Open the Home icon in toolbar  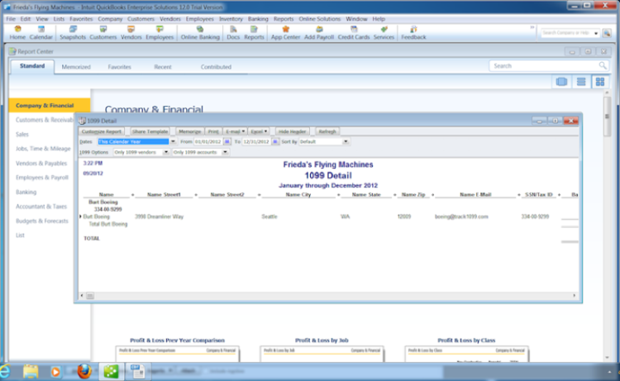pyautogui.click(x=17, y=33)
